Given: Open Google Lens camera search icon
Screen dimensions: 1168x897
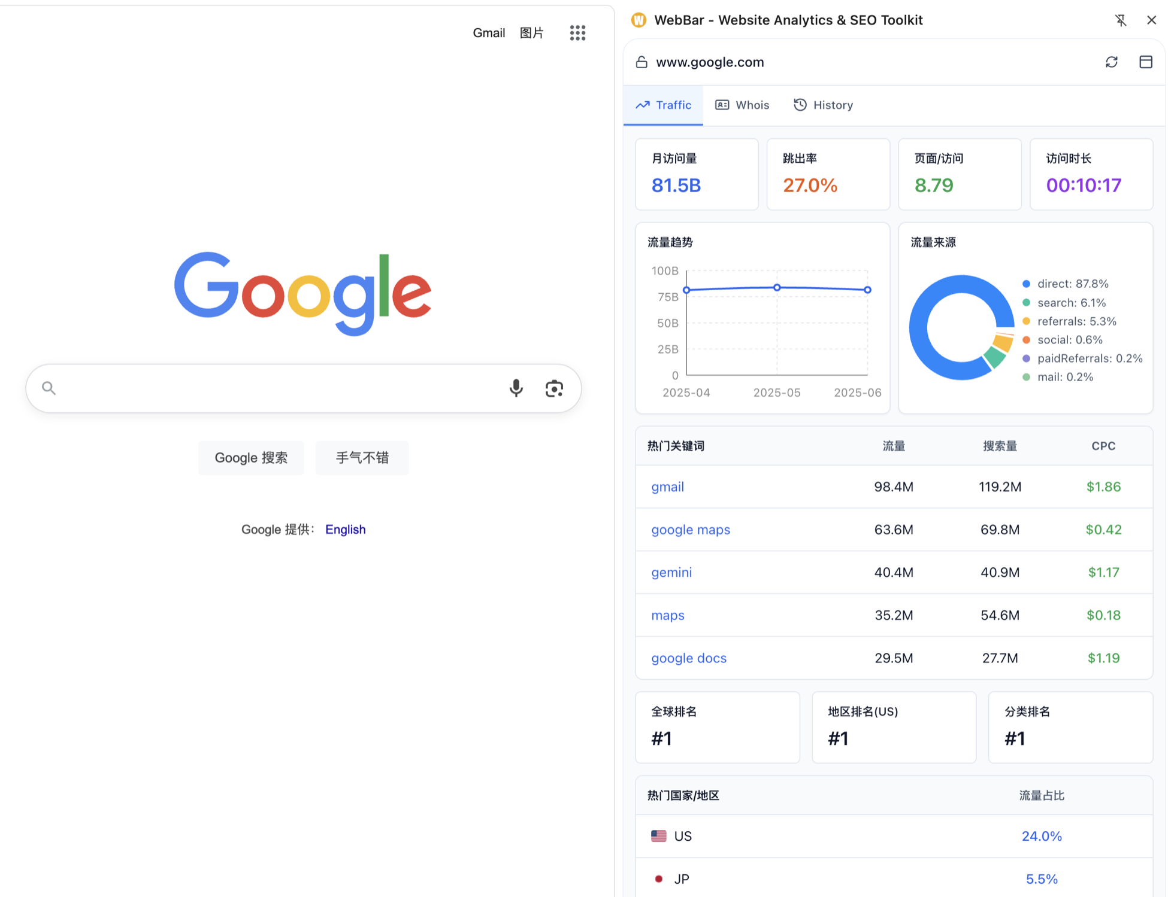Looking at the screenshot, I should (554, 388).
